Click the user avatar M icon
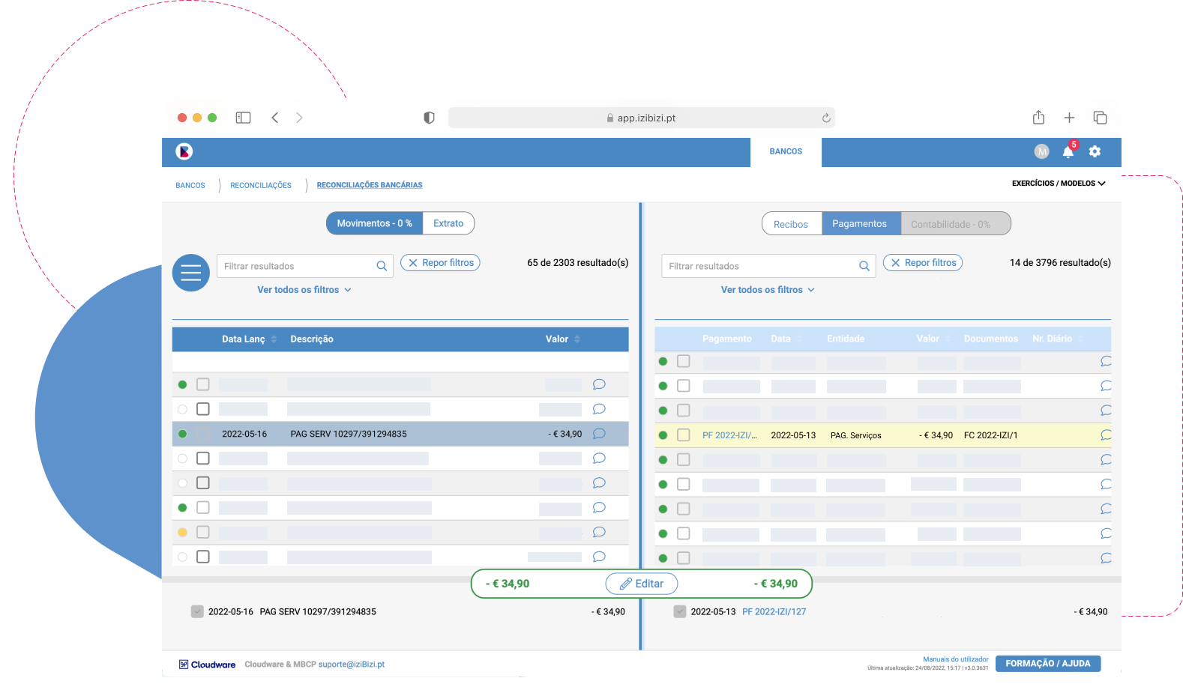Screen dimensions: 1183x693 pyautogui.click(x=1041, y=151)
